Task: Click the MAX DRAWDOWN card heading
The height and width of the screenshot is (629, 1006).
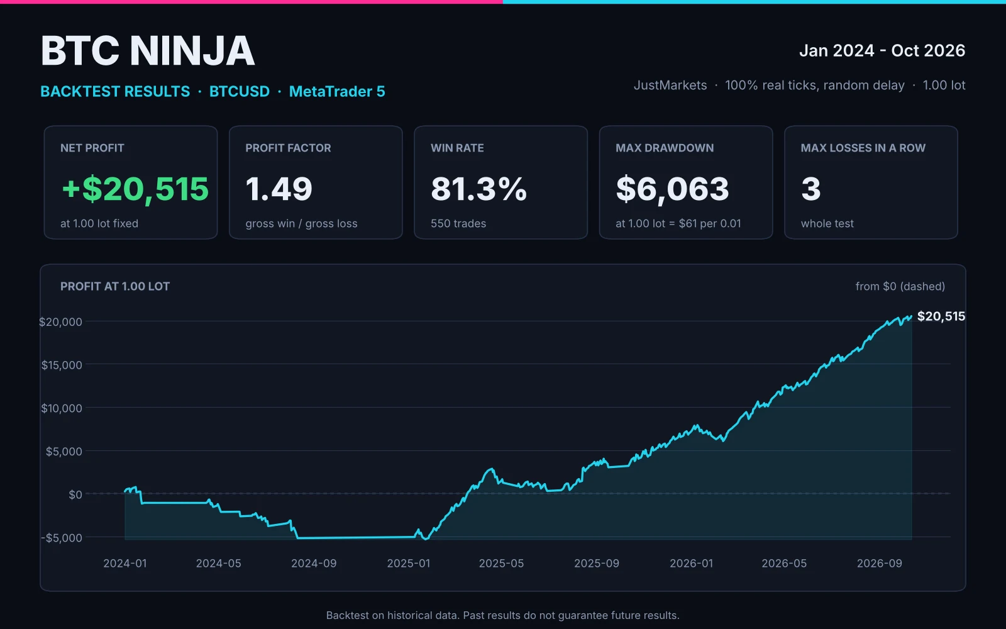Action: (665, 148)
